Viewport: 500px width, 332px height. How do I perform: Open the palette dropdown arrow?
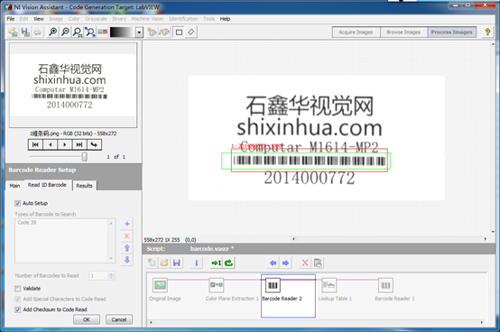(x=139, y=32)
